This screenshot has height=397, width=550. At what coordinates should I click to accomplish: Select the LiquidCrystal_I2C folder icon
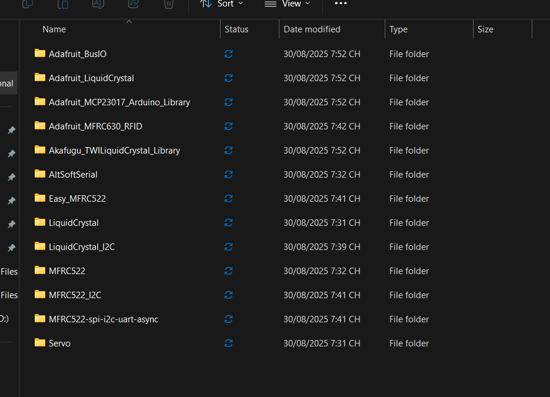pos(40,246)
